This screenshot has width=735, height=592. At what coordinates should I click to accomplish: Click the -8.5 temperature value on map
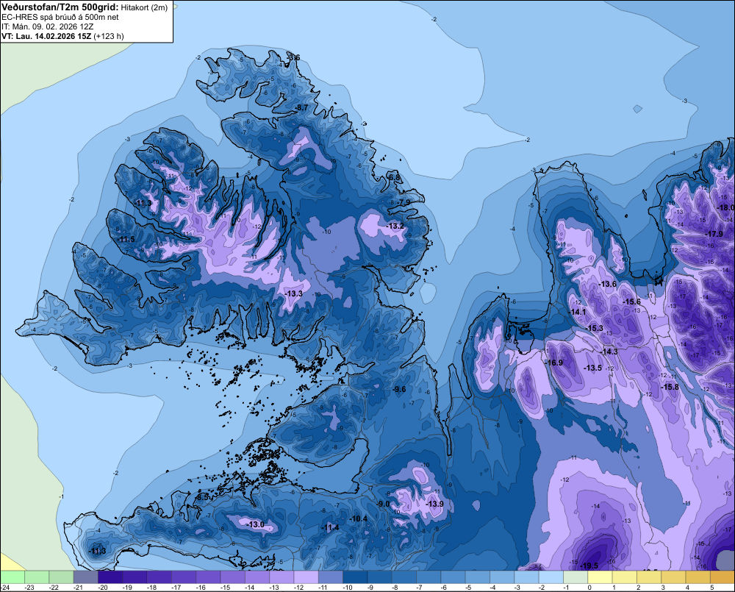[202, 497]
